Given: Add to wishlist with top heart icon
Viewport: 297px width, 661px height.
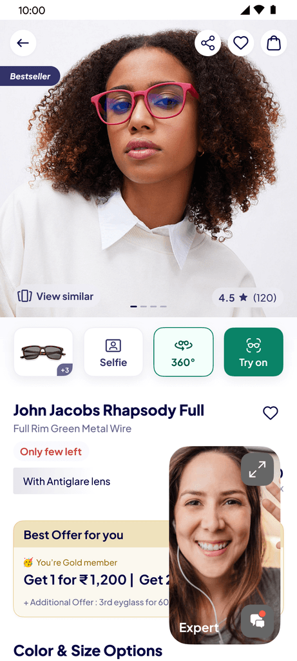Looking at the screenshot, I should coord(241,43).
